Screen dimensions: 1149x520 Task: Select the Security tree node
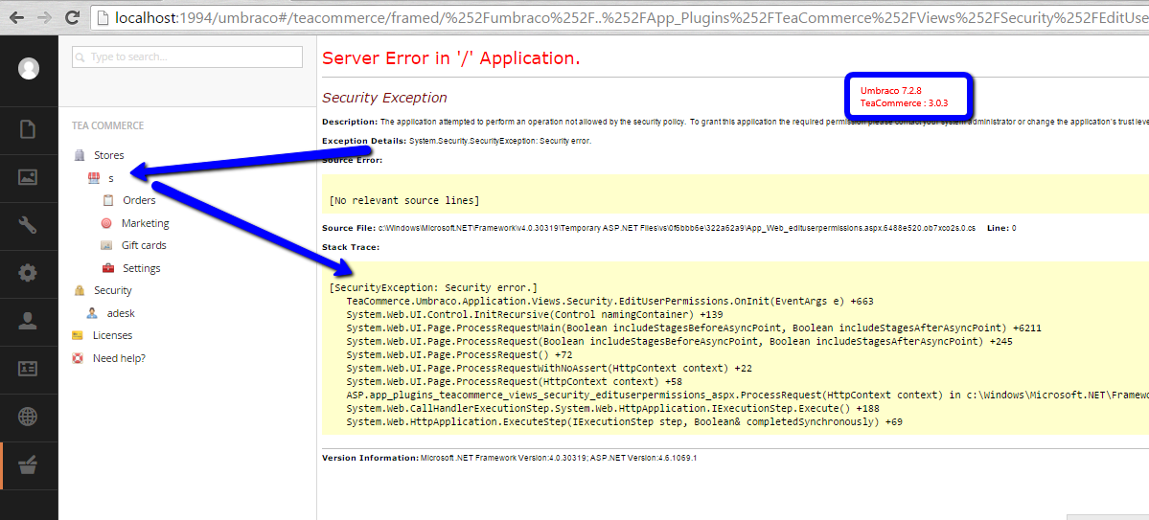click(113, 290)
